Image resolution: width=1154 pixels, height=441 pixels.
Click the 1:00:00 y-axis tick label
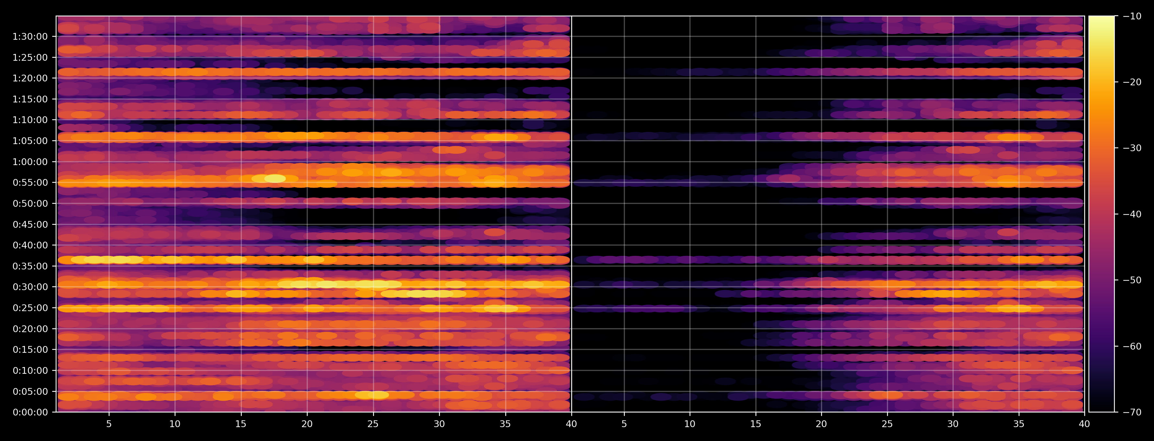pyautogui.click(x=30, y=162)
